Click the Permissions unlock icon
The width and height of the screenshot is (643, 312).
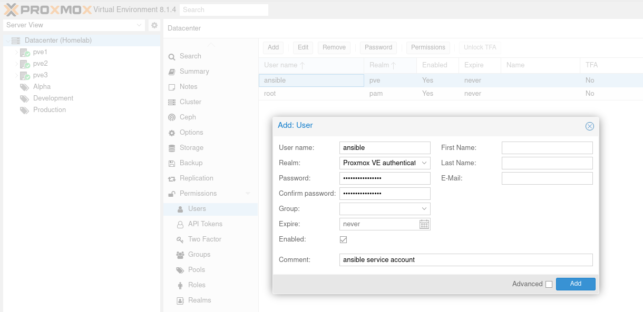coord(172,194)
